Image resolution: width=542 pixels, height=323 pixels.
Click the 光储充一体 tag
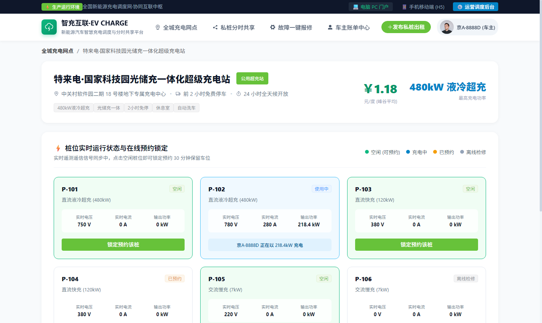point(108,108)
